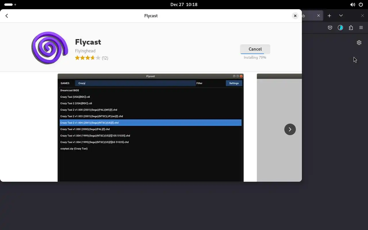Open the browser hamburger menu
Screen dimensions: 368x230
[x=361, y=28]
